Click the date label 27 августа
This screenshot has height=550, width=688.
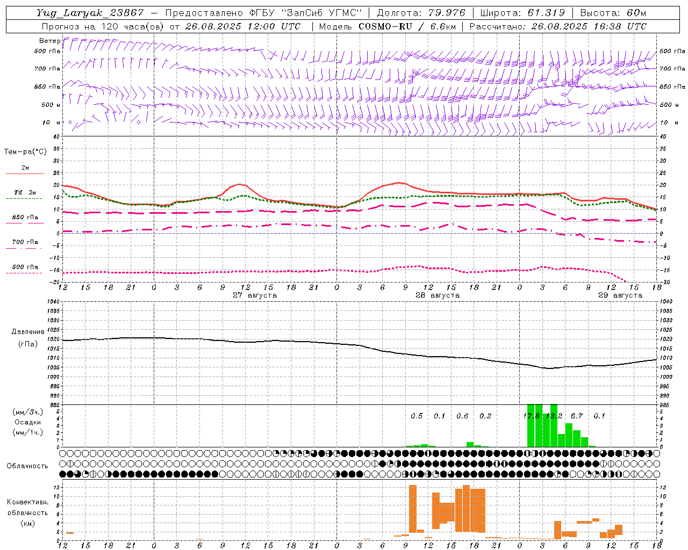[255, 295]
